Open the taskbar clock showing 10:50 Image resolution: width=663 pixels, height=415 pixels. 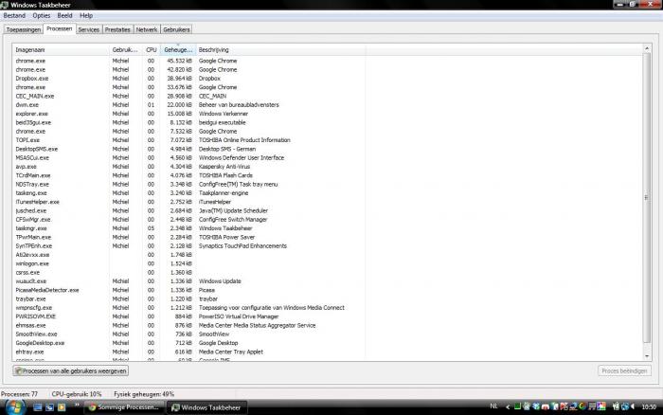[649, 407]
